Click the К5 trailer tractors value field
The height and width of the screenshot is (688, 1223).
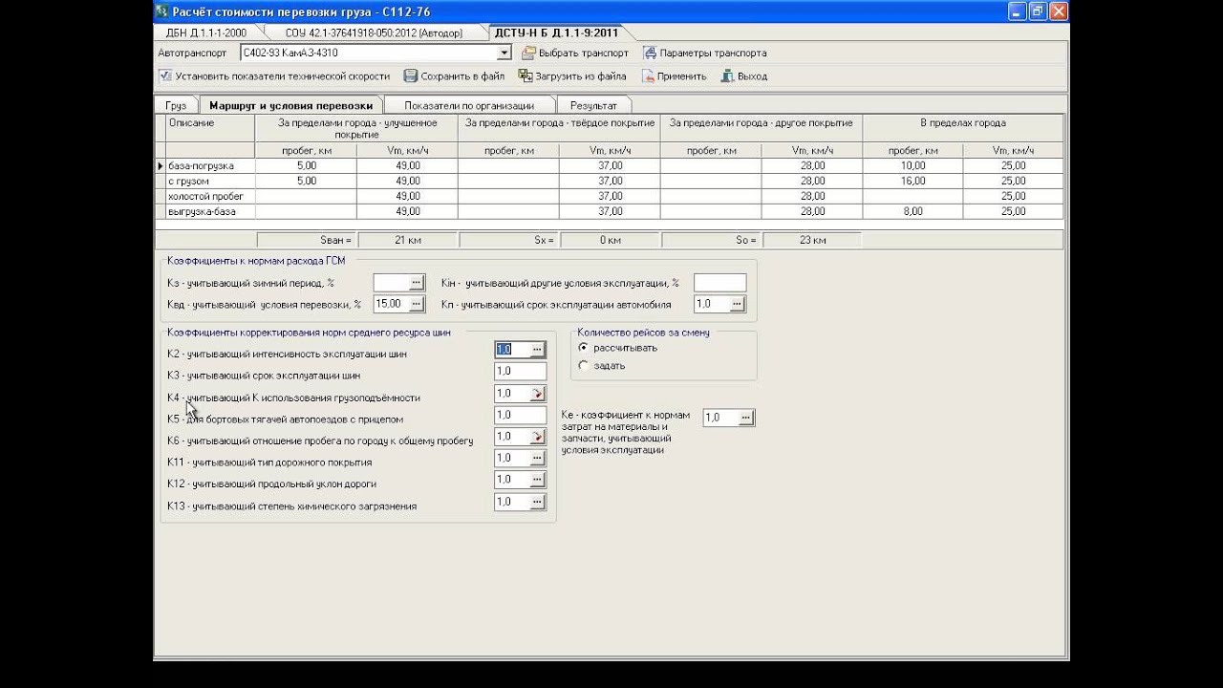coord(520,415)
